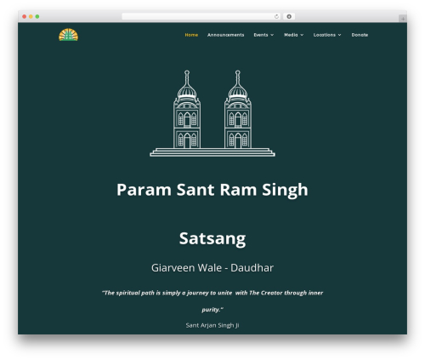Screen dimensions: 425x360
Task: Click the sunburst site logo
Action: [x=68, y=35]
